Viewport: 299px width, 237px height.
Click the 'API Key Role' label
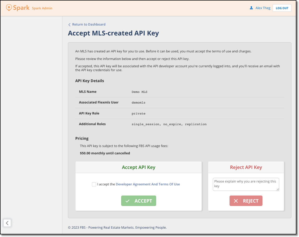click(x=89, y=113)
